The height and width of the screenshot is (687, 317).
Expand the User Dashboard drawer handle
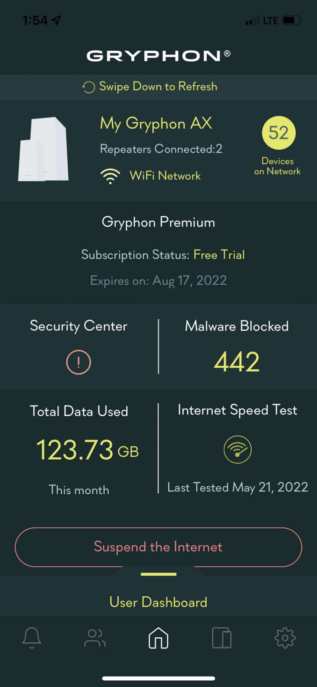click(158, 574)
